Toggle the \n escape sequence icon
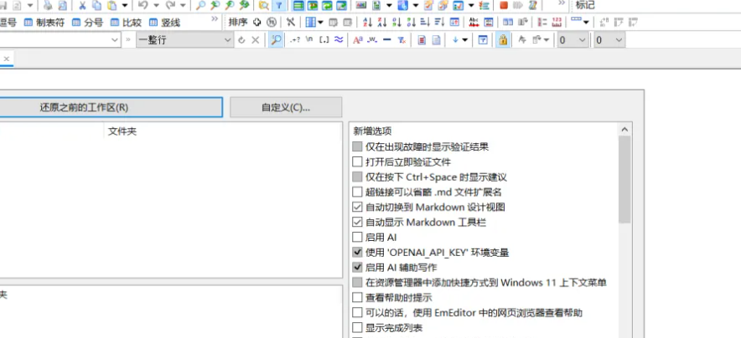 click(309, 40)
